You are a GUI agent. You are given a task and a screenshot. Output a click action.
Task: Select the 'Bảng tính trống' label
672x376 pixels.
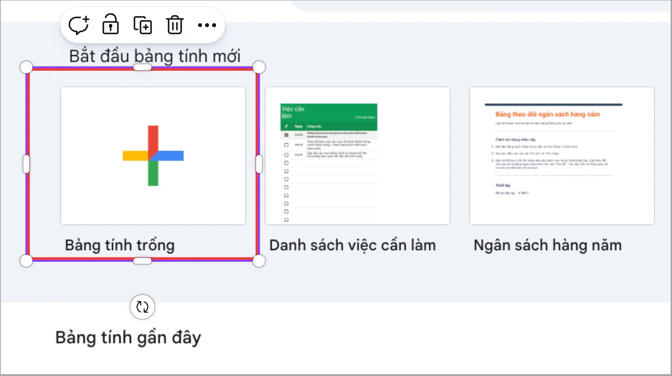(x=120, y=245)
